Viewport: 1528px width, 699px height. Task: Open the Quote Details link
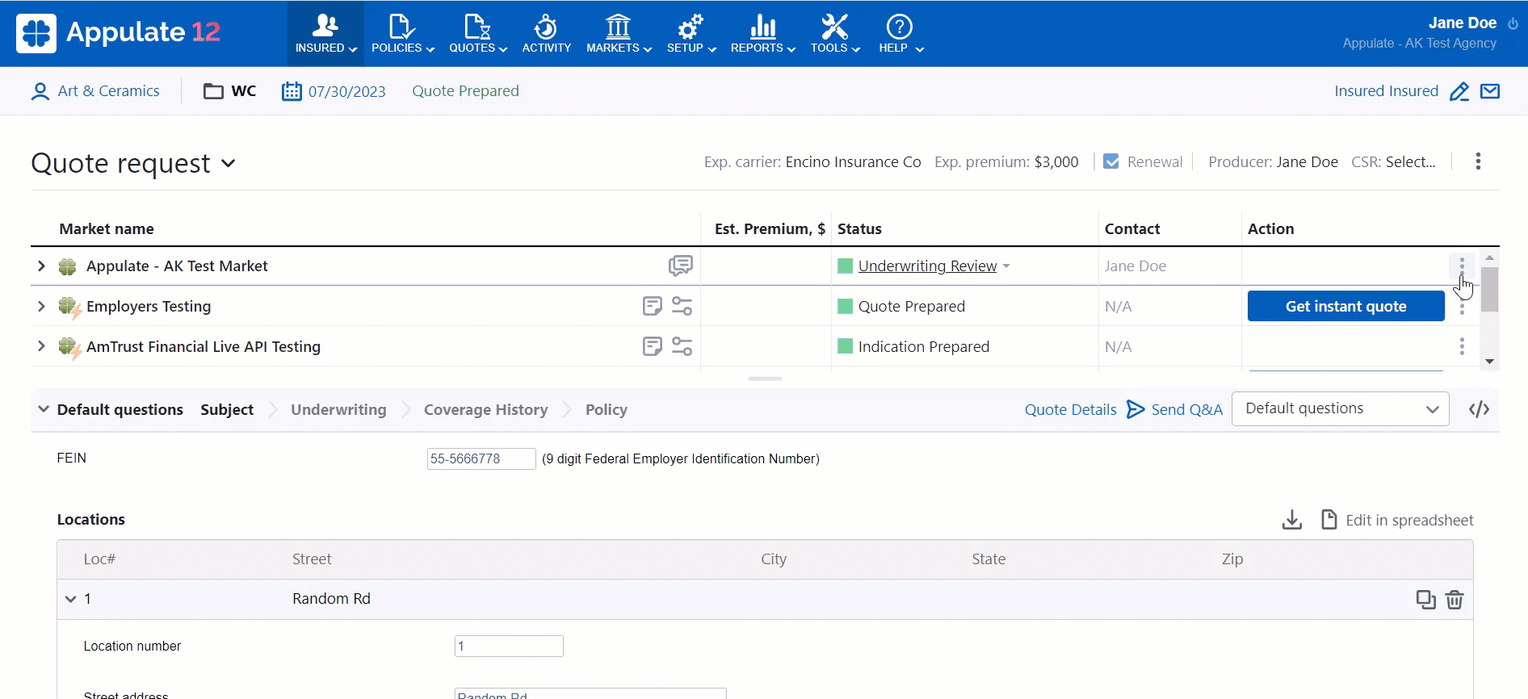coord(1070,409)
